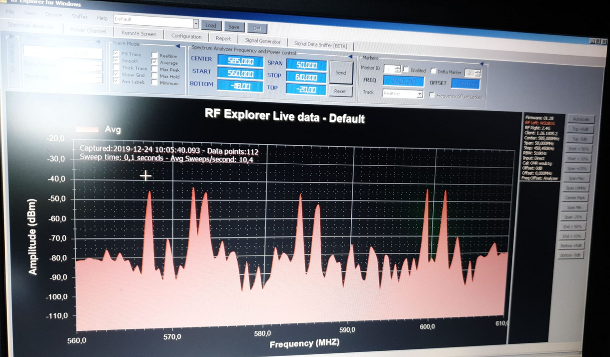Click the Top +5dB button
Screen dimensions: 610x357
coord(580,129)
